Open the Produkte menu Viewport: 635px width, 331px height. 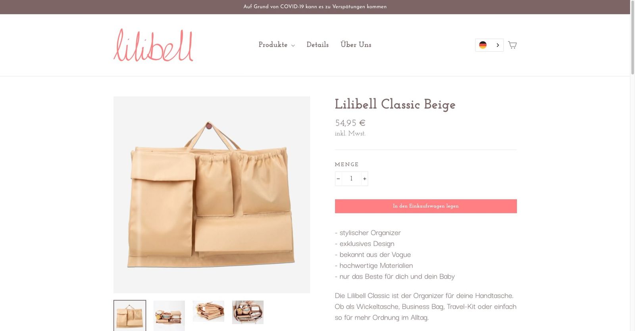pyautogui.click(x=277, y=45)
